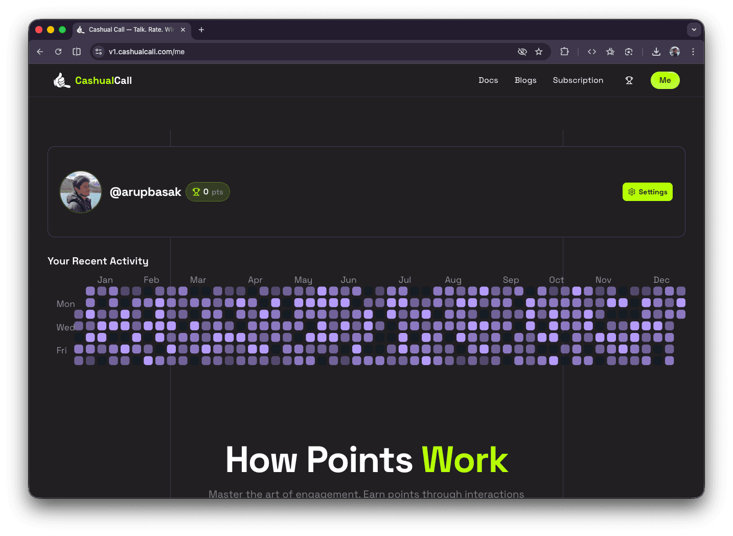Image resolution: width=733 pixels, height=536 pixels.
Task: Click the trophy leaderboard icon in the navbar
Action: (x=629, y=80)
